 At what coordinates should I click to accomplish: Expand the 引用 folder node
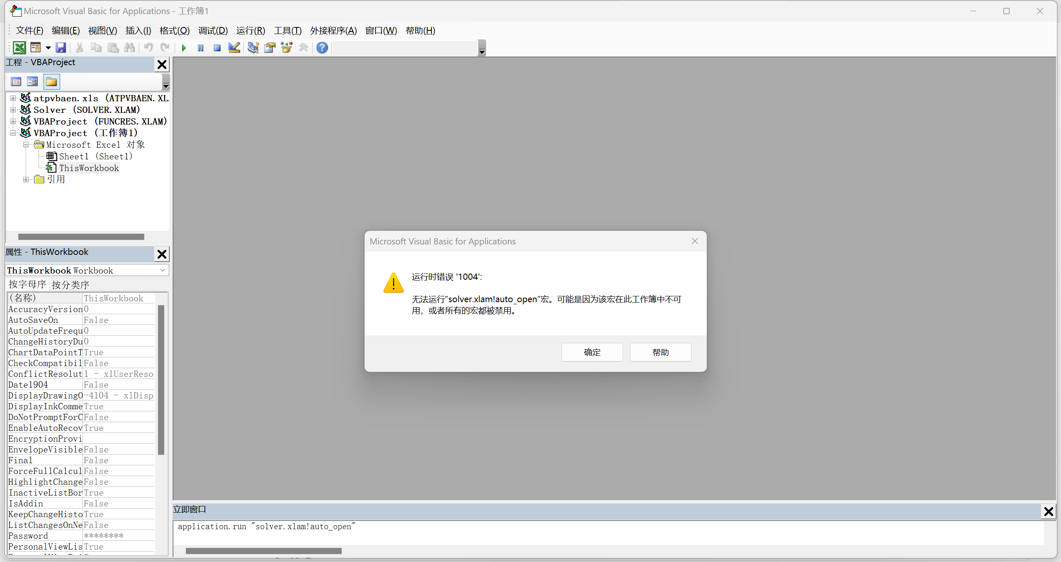pos(26,180)
